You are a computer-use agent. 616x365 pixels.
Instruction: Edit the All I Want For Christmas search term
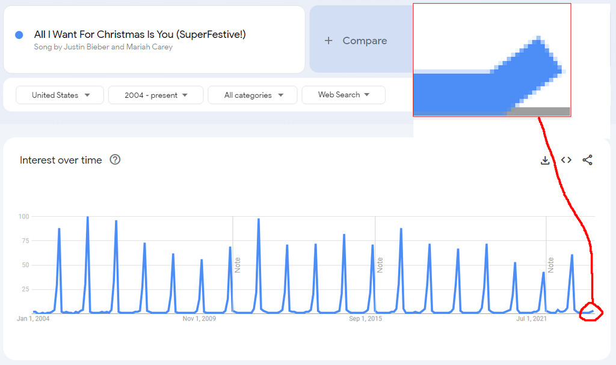click(140, 34)
